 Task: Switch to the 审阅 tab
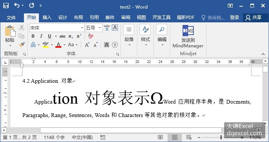coord(126,18)
